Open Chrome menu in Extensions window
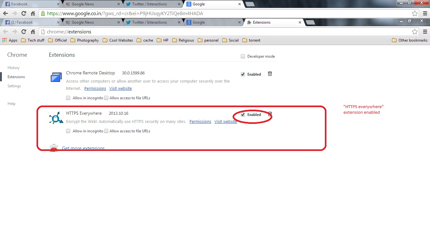The width and height of the screenshot is (430, 242). 425,32
